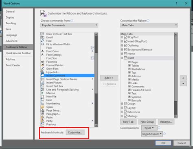Click the Move Down arrow button

(x=183, y=83)
